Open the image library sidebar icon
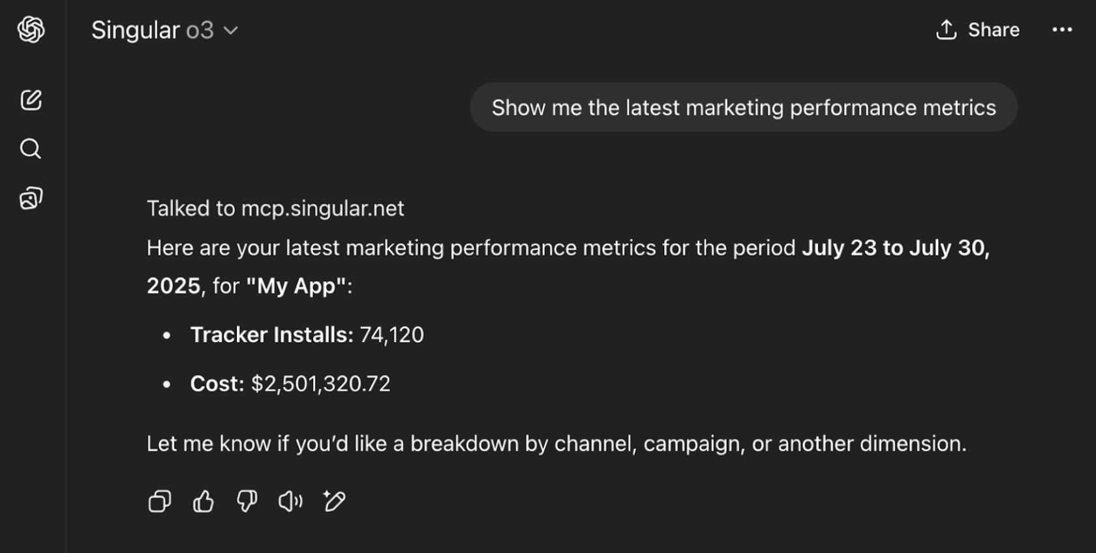Screen dimensions: 1096x553 click(x=30, y=199)
